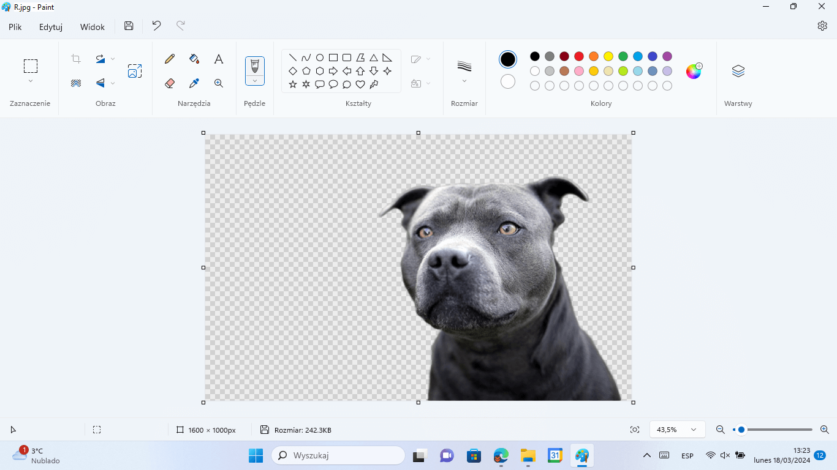The image size is (837, 470).
Task: Select the Triangle shape
Action: 374,58
